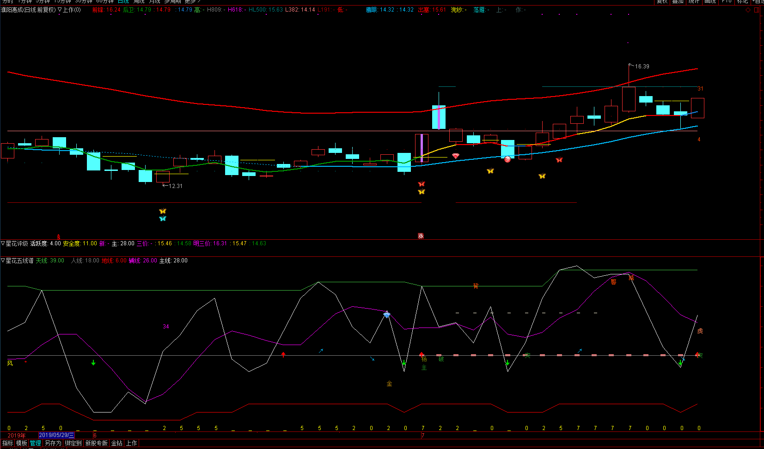Open the 金钻 template tab
764x449 pixels.
tap(117, 443)
